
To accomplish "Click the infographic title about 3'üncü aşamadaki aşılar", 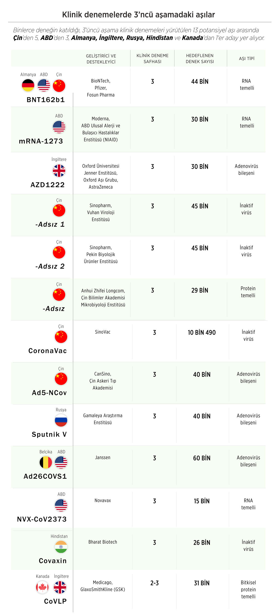I will (138, 15).
